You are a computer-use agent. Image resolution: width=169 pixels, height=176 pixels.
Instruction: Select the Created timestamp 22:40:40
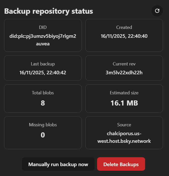(x=124, y=36)
